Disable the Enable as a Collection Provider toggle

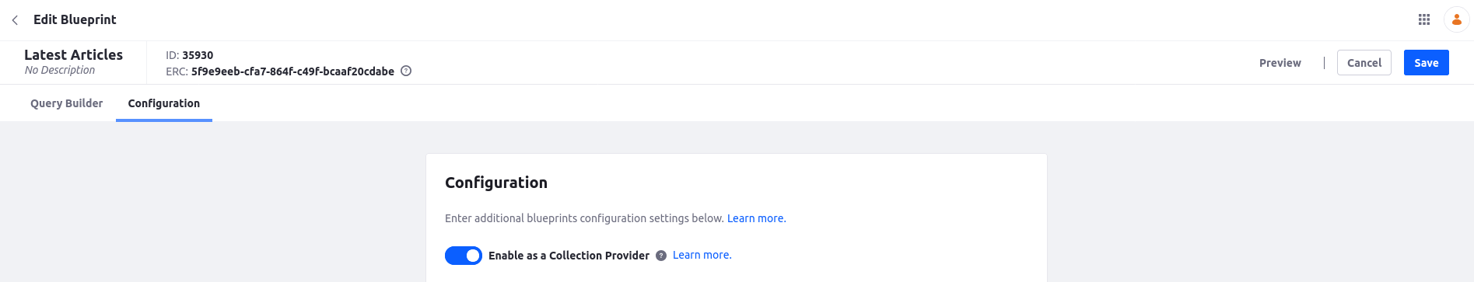(464, 256)
